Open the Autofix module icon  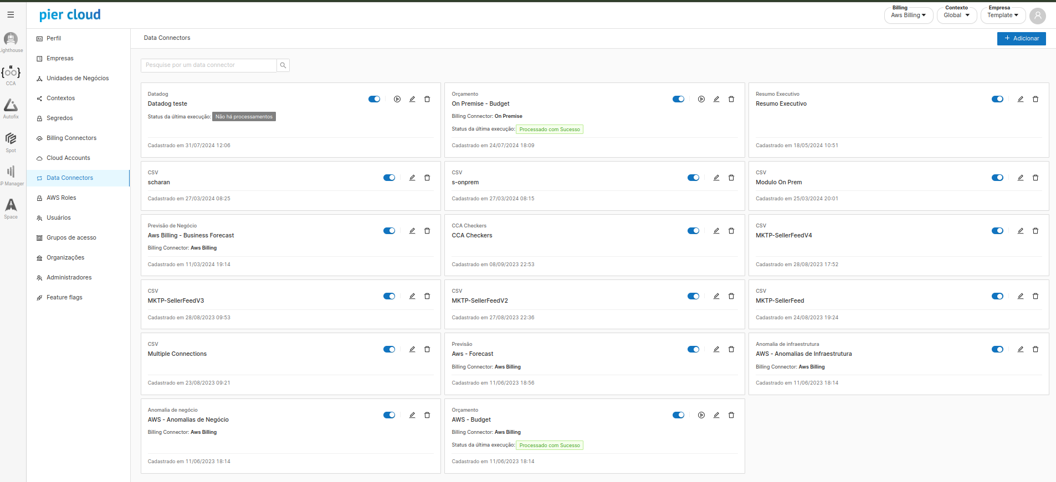[x=11, y=106]
